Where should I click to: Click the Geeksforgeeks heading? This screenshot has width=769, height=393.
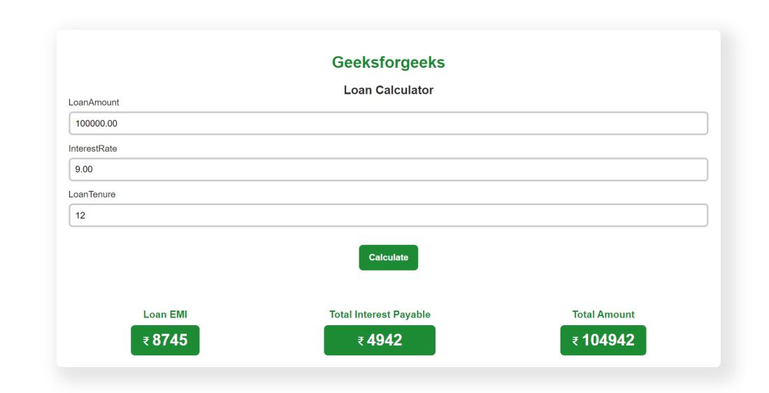click(389, 62)
